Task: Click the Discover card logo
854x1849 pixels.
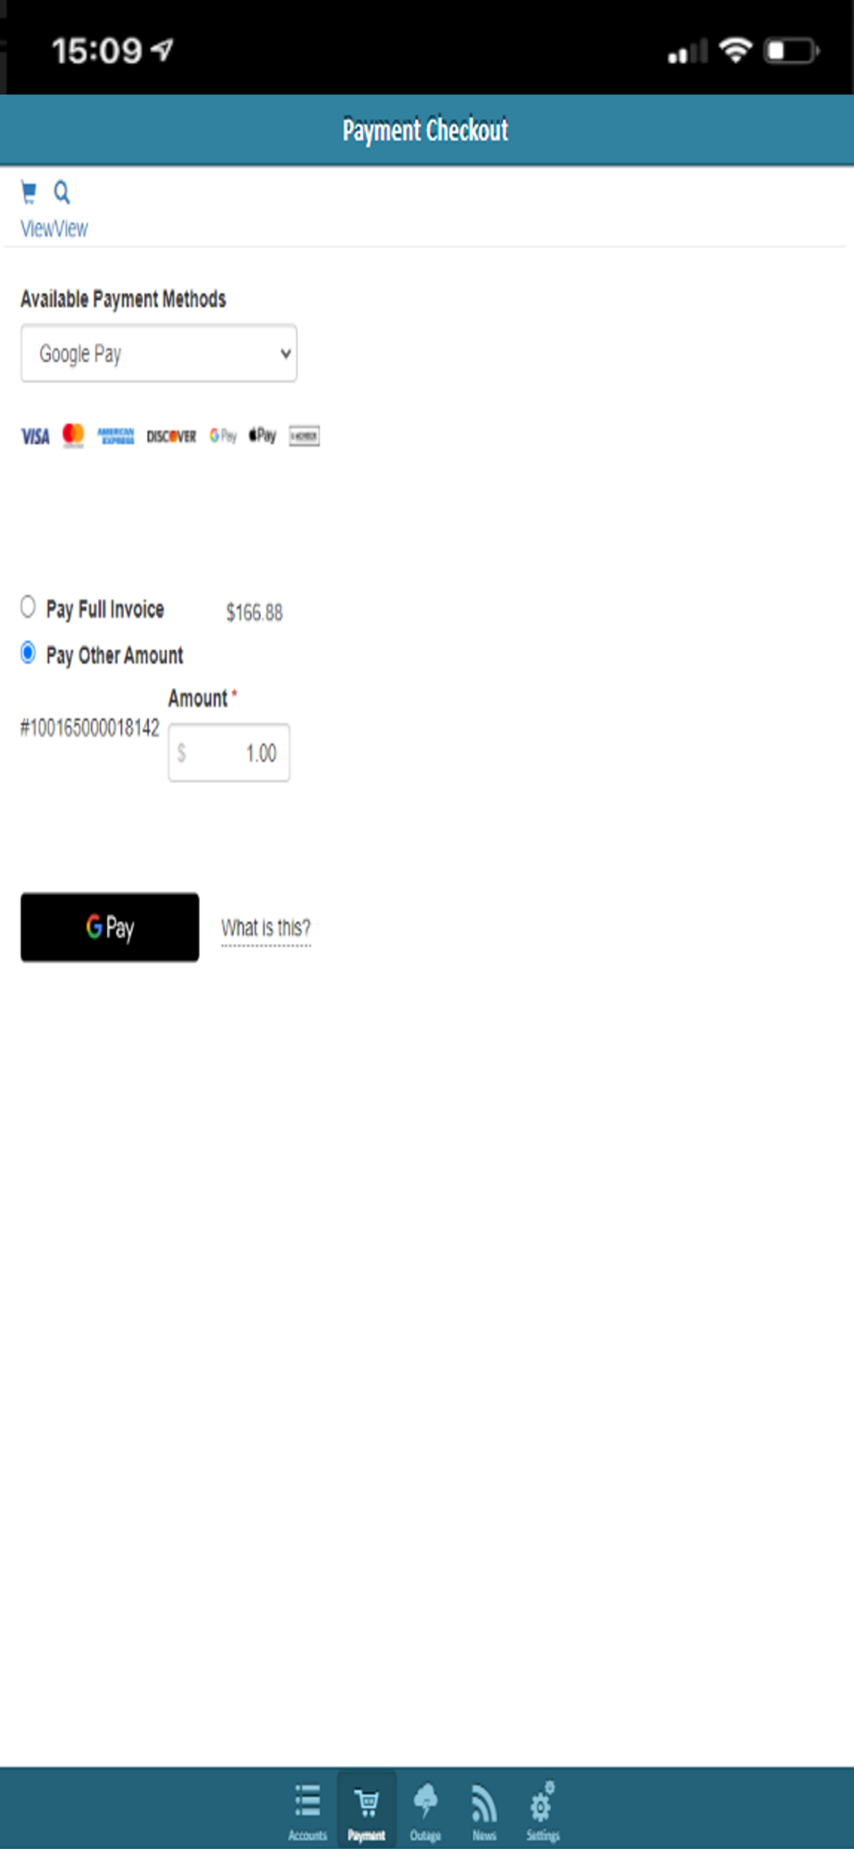Action: (x=171, y=436)
